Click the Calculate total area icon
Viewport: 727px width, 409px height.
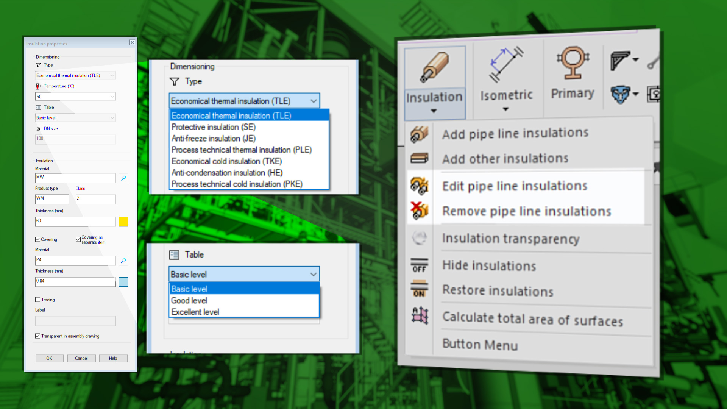(x=420, y=315)
